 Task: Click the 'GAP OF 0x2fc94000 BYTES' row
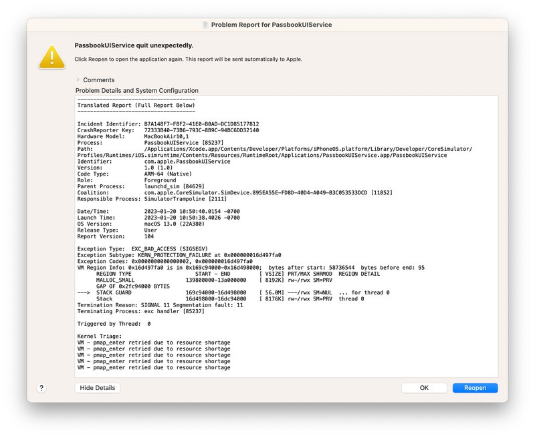tap(132, 286)
